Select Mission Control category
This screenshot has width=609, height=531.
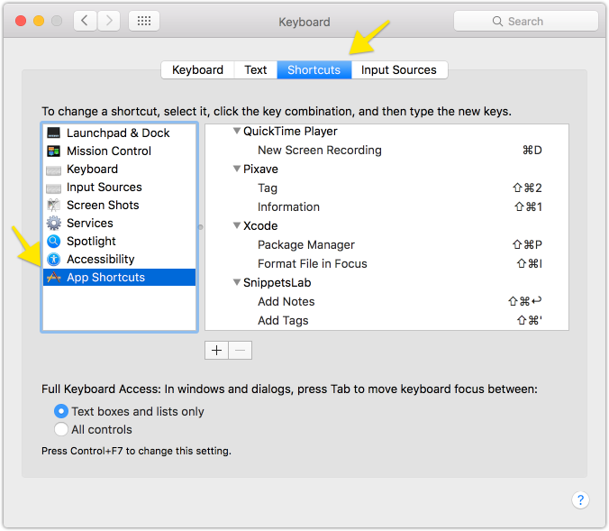119,151
